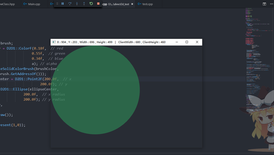Switch to the Main.cpp tab
The width and height of the screenshot is (274, 155).
pyautogui.click(x=34, y=4)
